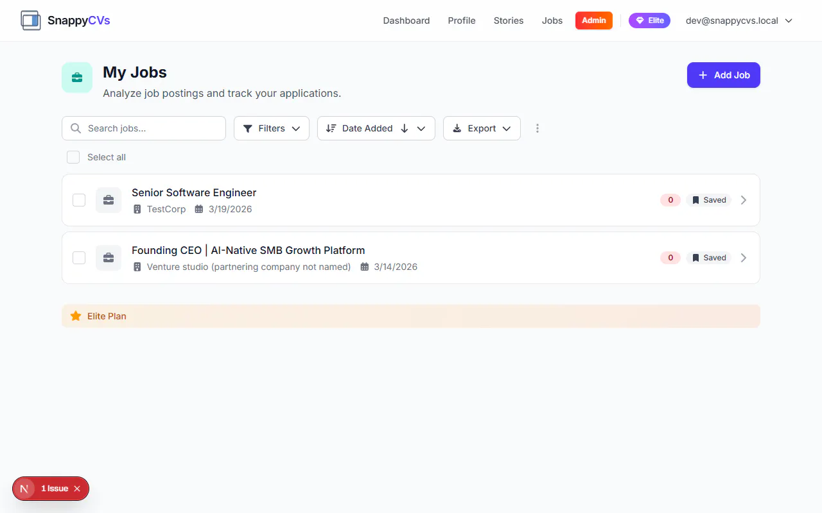Screen dimensions: 822x513
Task: Open the Admin section
Action: (594, 21)
